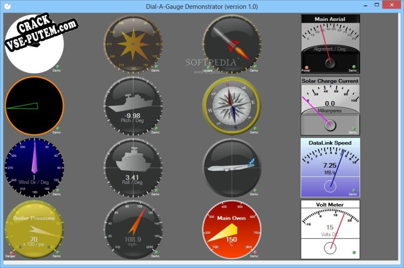Toggle the Update LED on rocket gauge
404x268 pixels.
pos(209,67)
